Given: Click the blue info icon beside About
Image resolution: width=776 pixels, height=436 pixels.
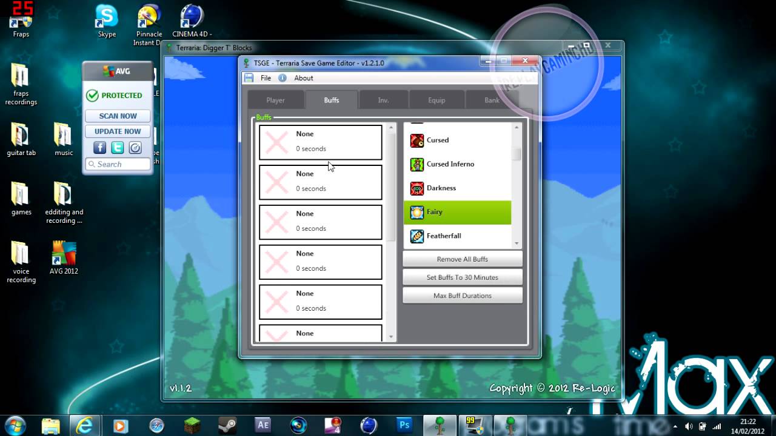Looking at the screenshot, I should point(282,78).
